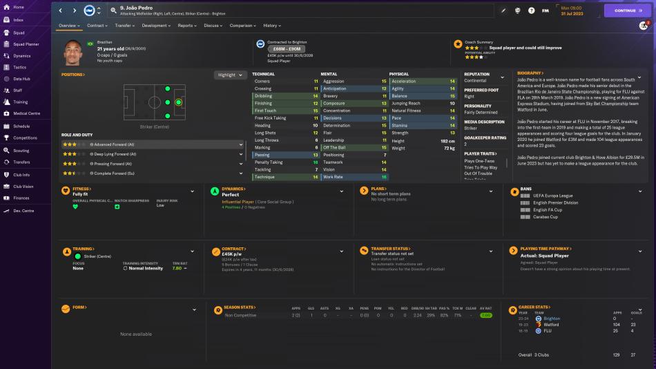Click João Pedro's player portrait

(x=73, y=53)
